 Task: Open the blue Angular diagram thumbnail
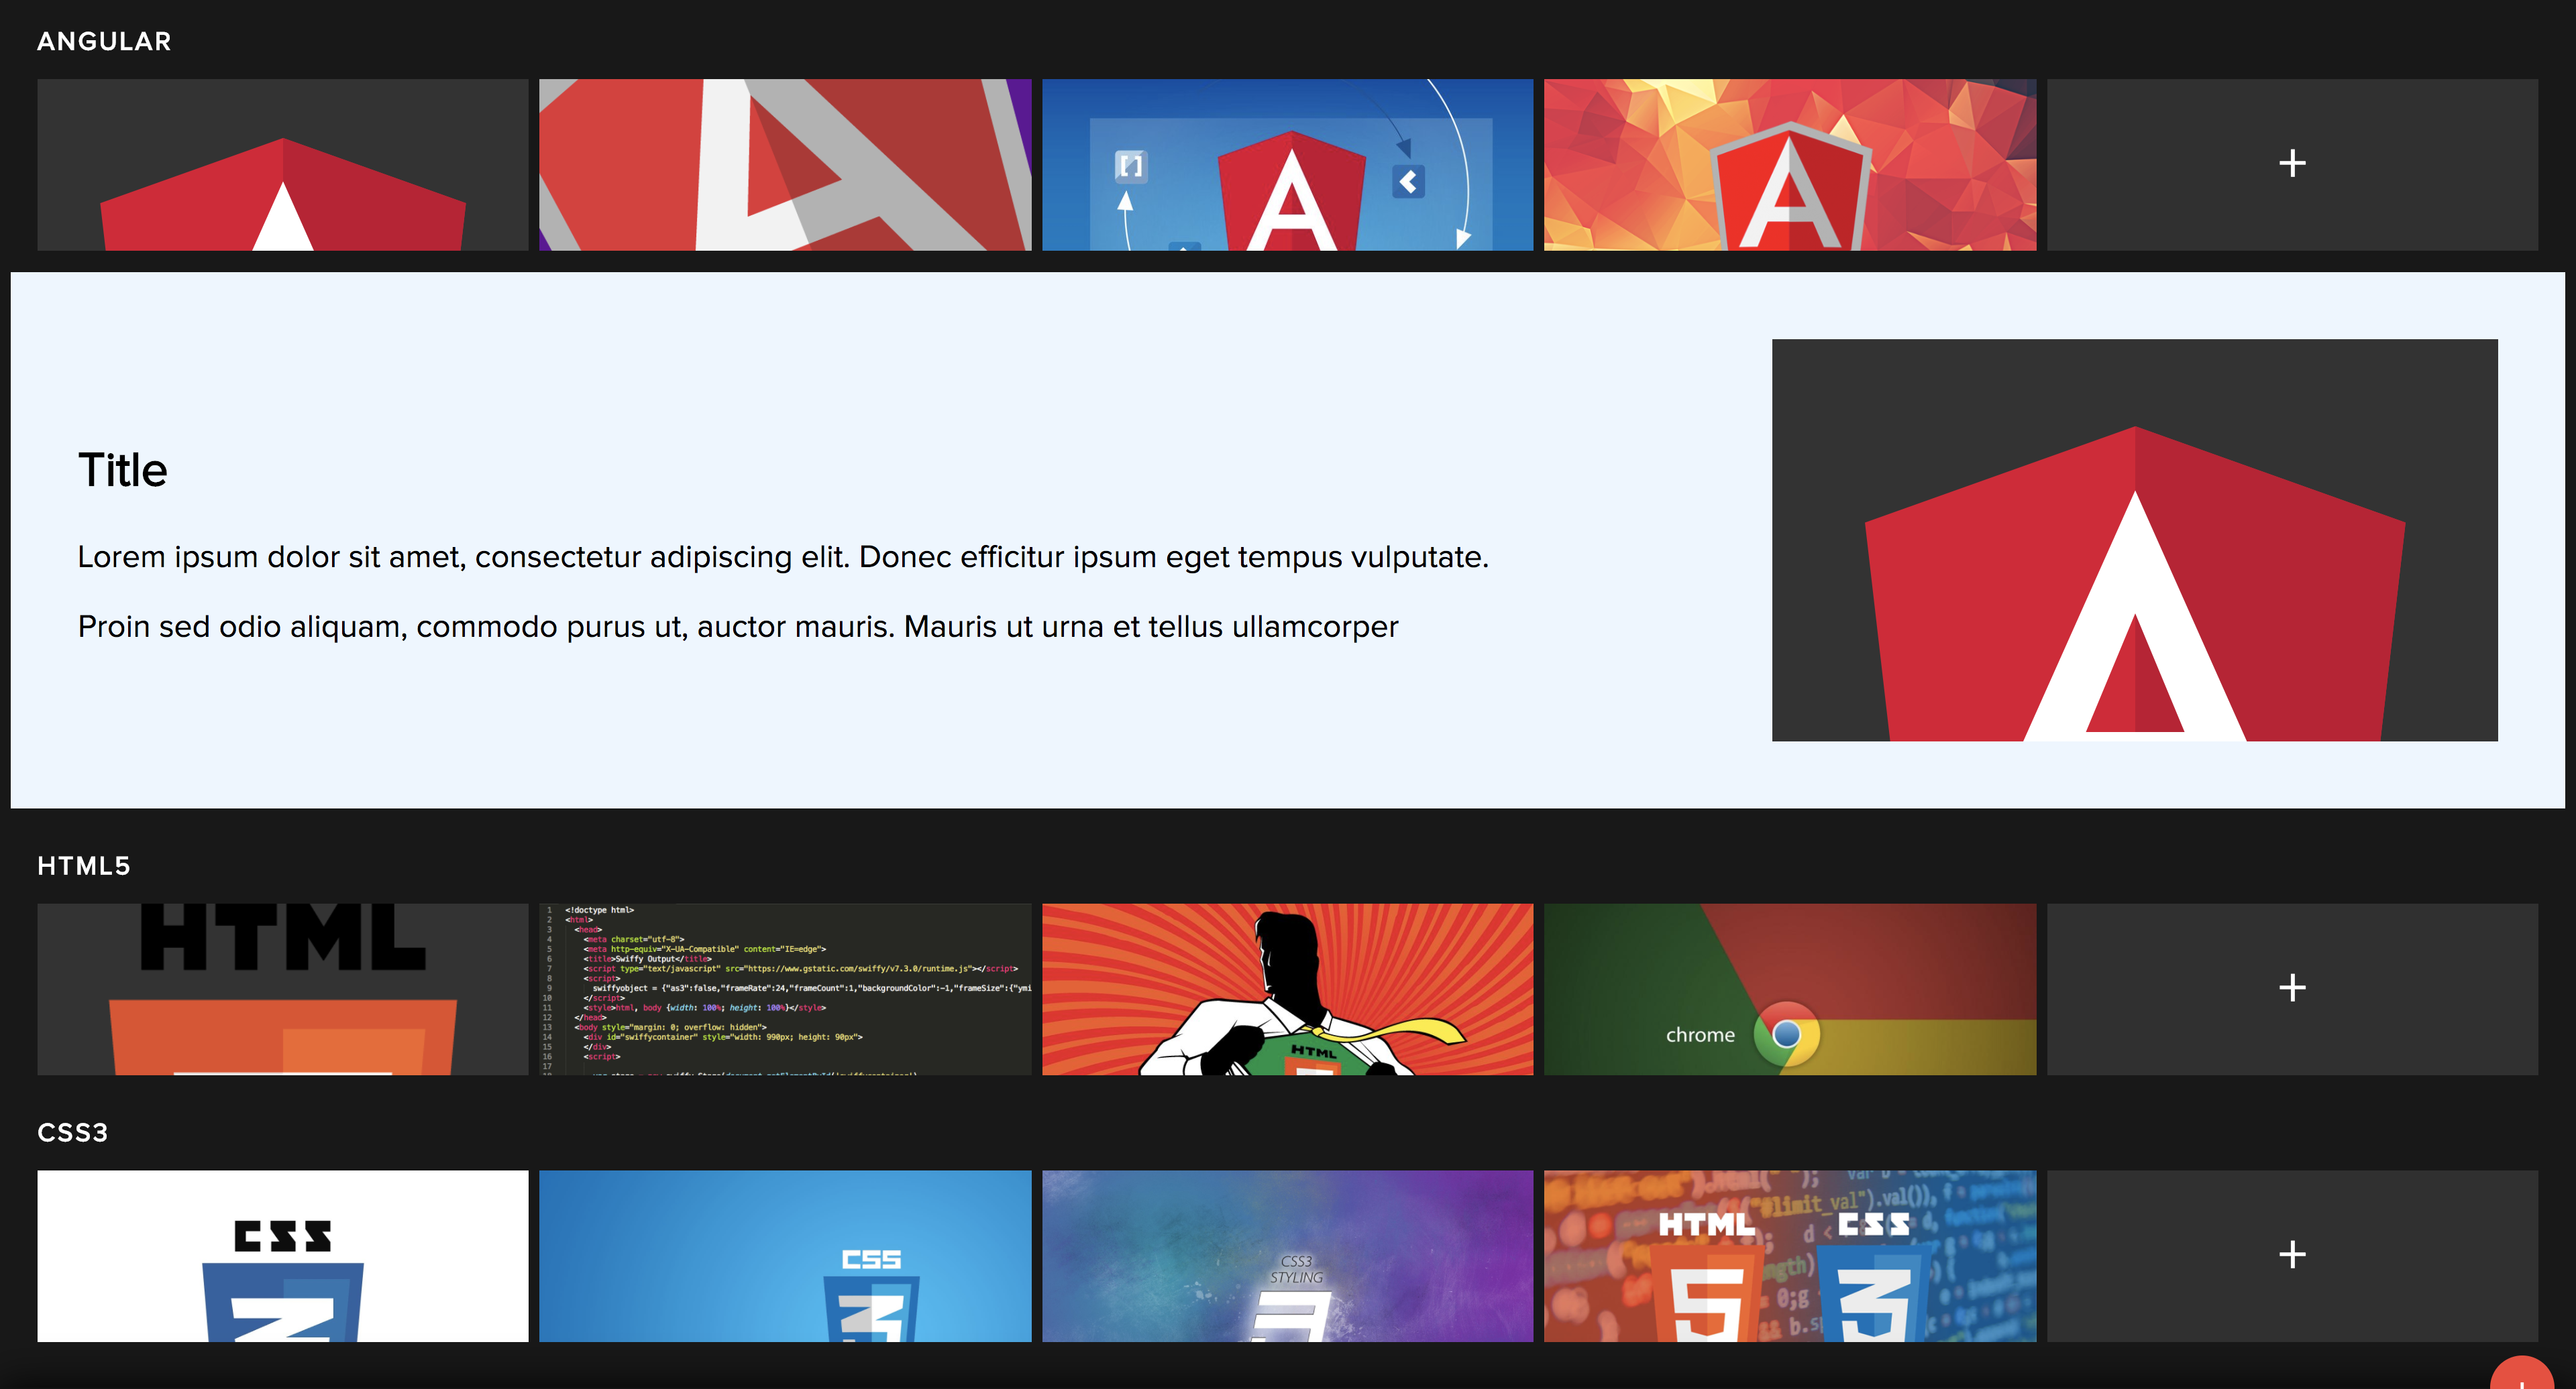pyautogui.click(x=1287, y=165)
